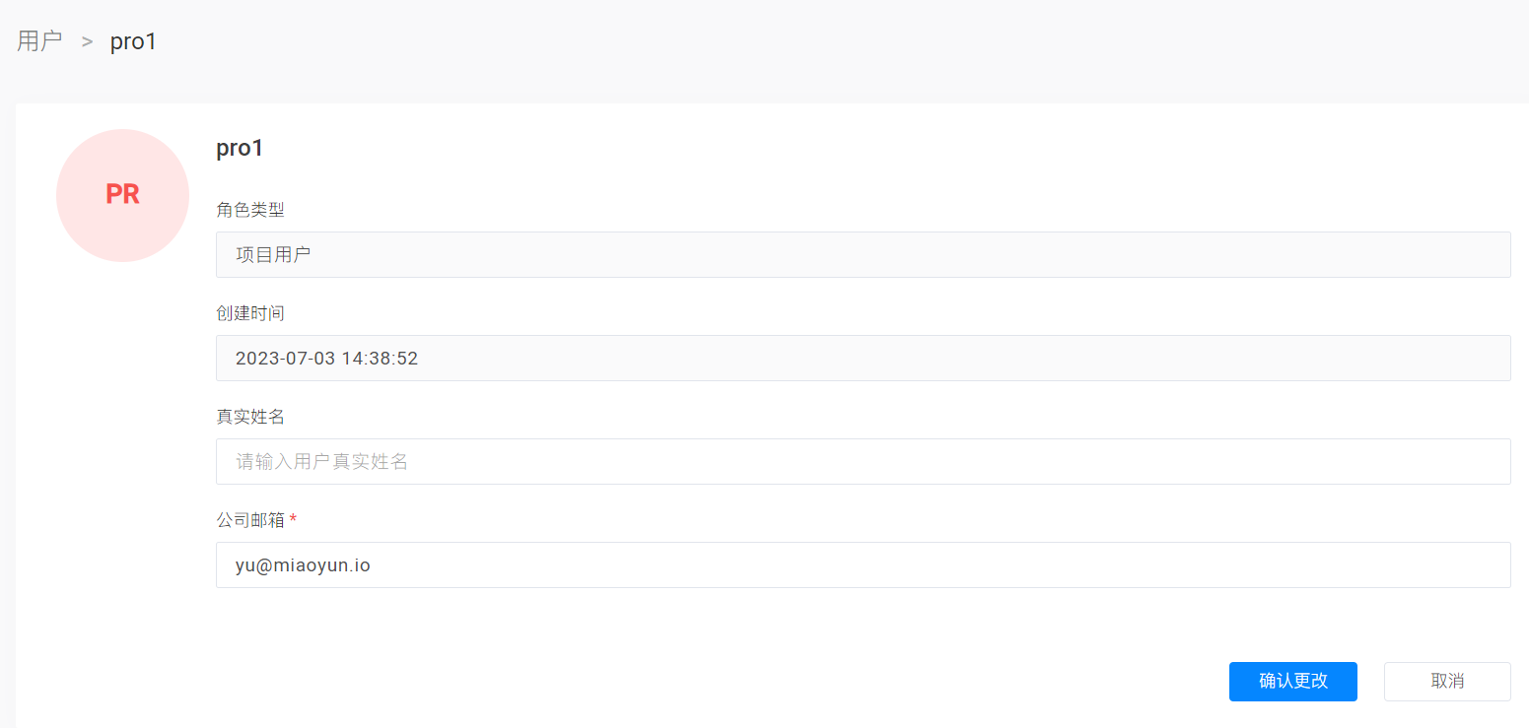Click the 项目用户 role value text
Viewport: 1529px width, 728px height.
pyautogui.click(x=273, y=254)
